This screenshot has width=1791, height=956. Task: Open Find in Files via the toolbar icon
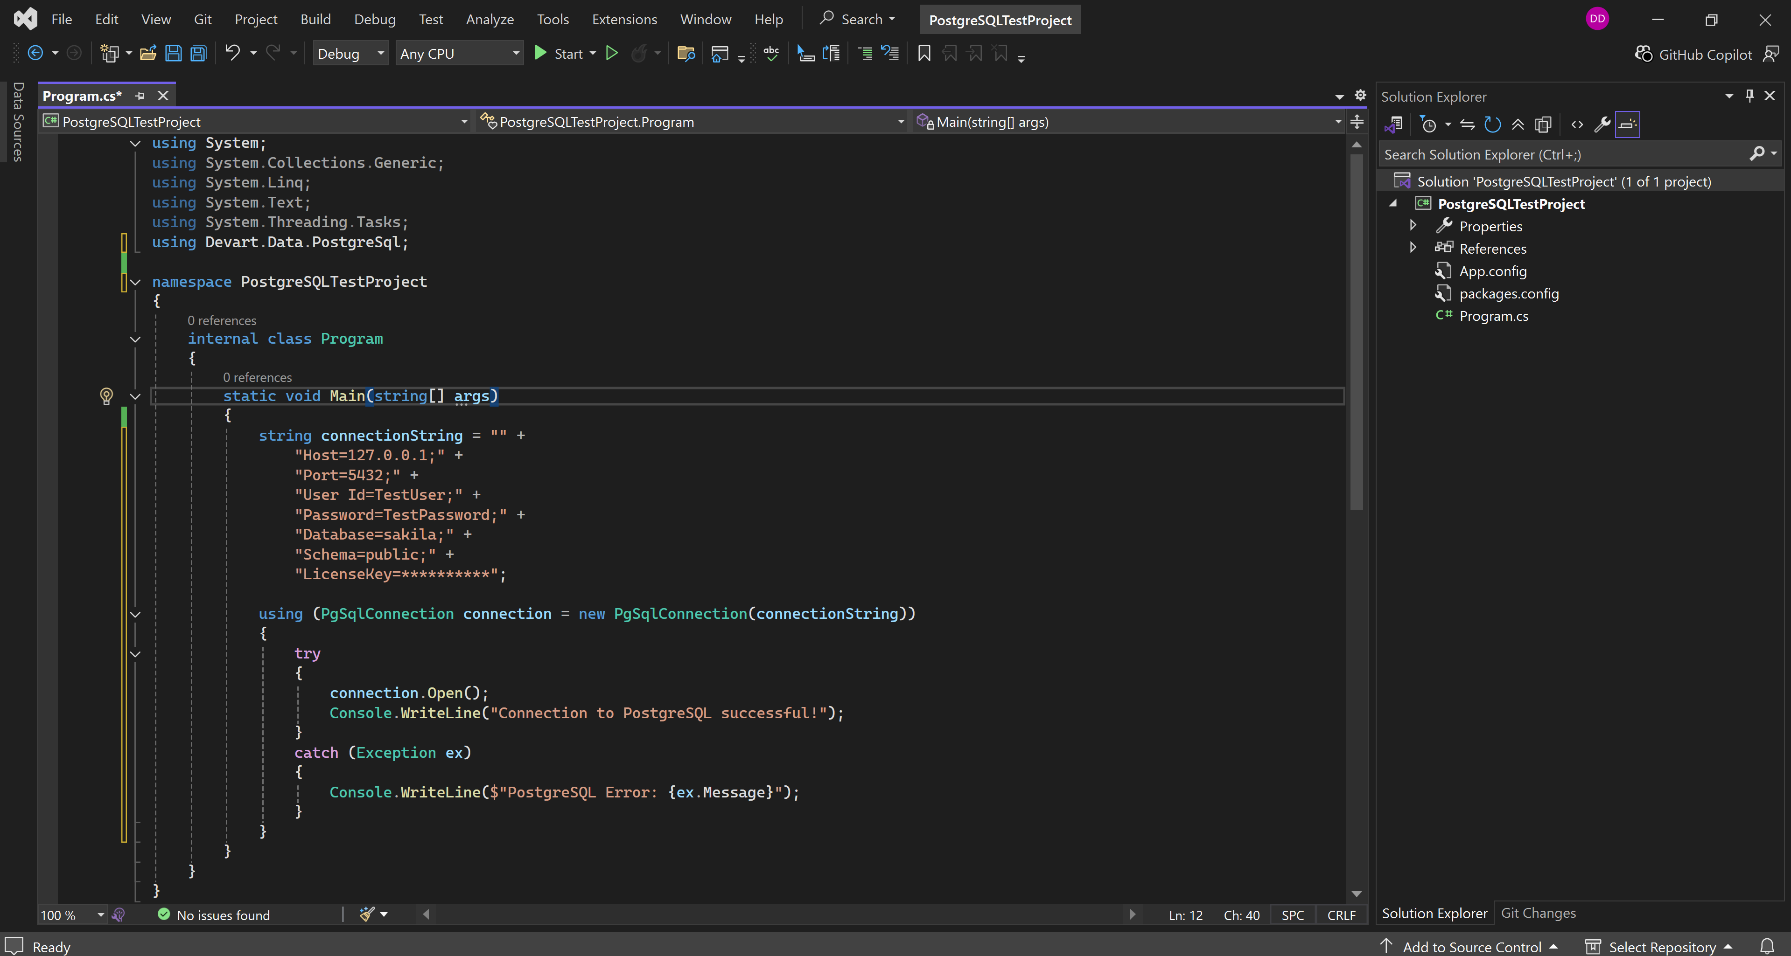tap(686, 53)
